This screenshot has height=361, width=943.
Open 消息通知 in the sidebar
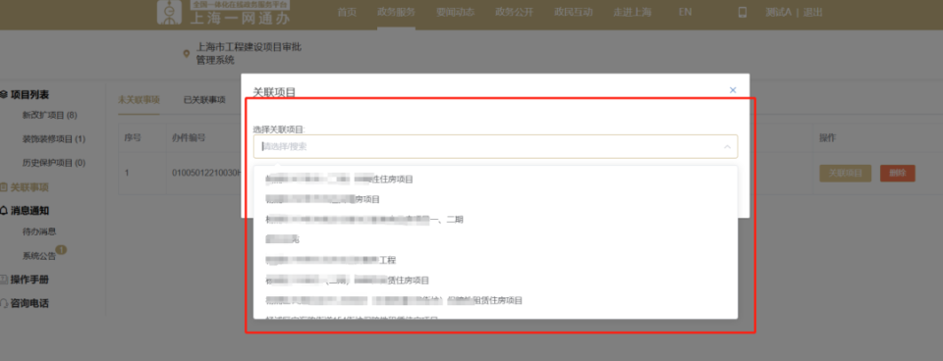[x=30, y=210]
